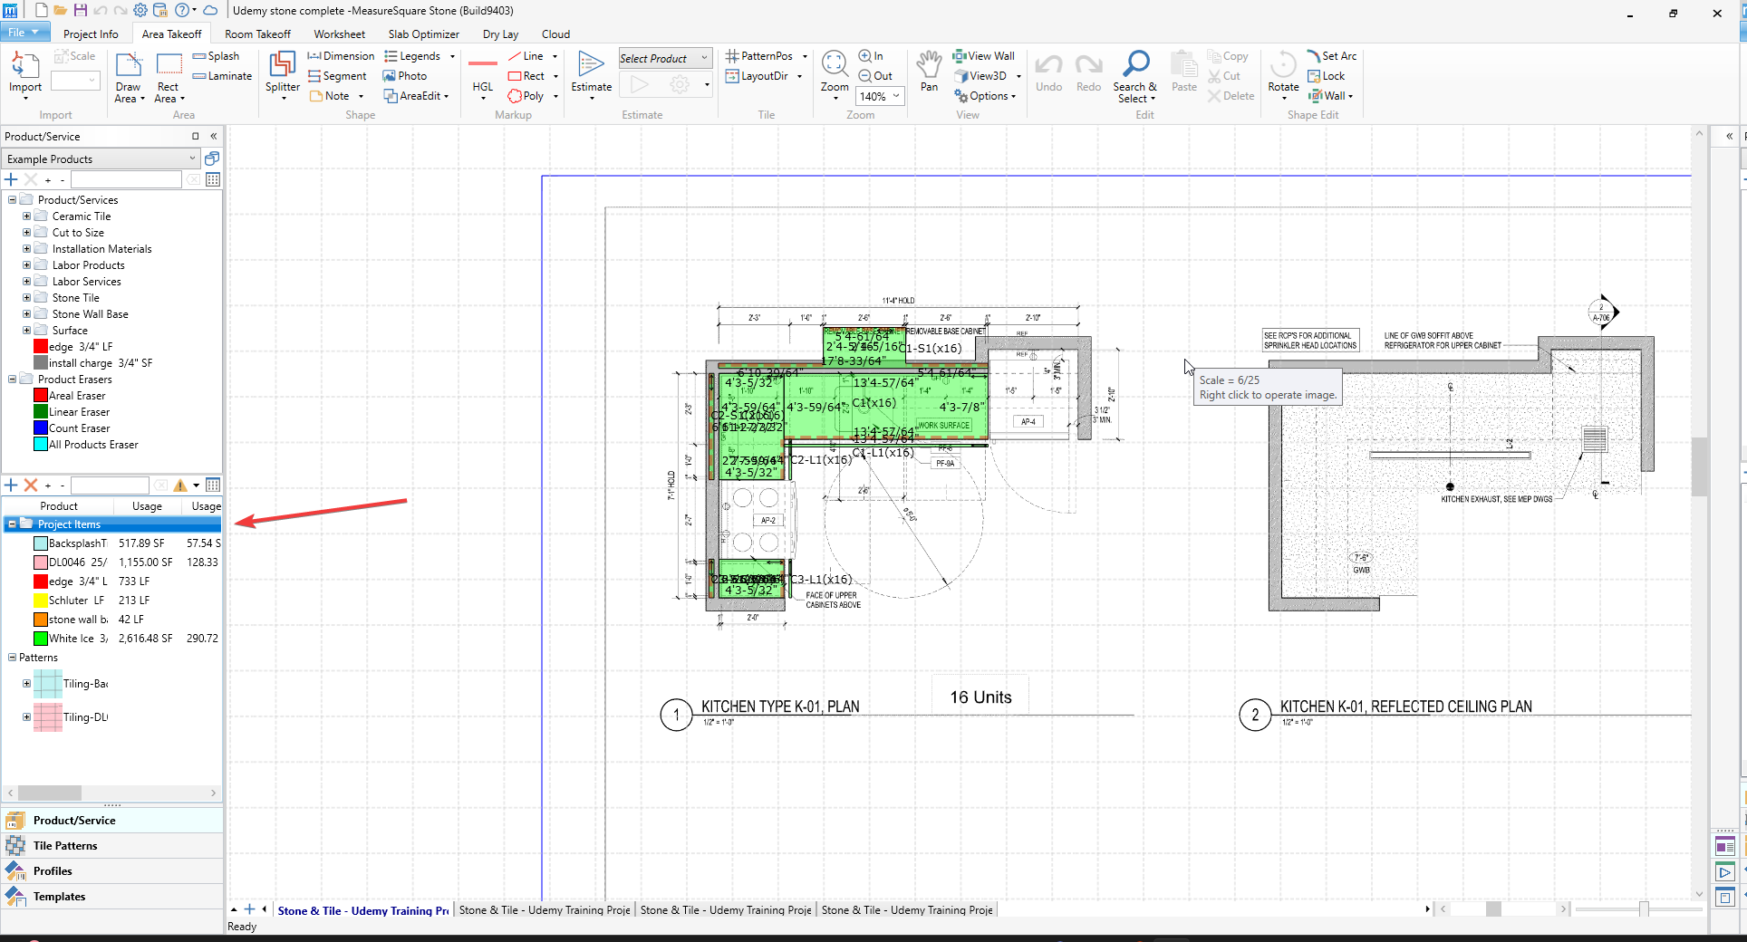Image resolution: width=1747 pixels, height=942 pixels.
Task: Select the Splash area tool
Action: (216, 56)
